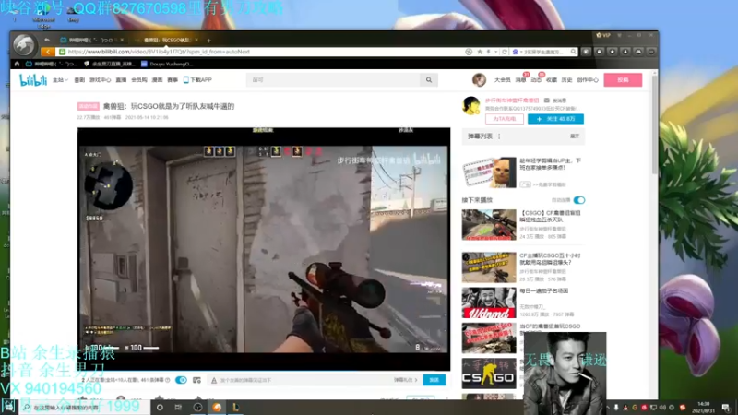Click the browser URL address field
The width and height of the screenshot is (738, 415).
coord(264,52)
